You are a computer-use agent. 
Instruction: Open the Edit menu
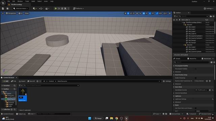(13, 1)
